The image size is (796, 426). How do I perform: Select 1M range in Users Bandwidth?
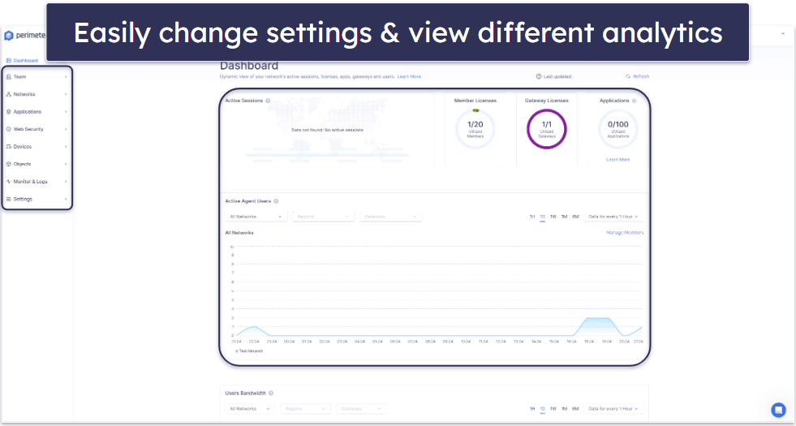tap(564, 409)
